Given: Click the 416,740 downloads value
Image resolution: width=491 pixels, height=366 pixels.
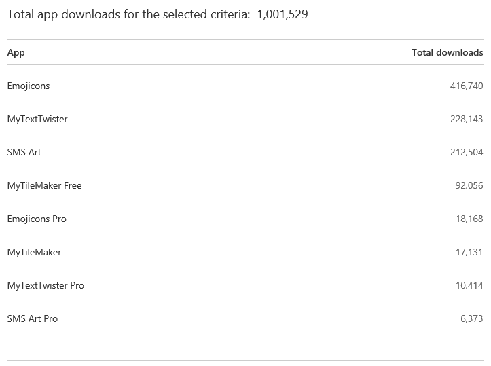Looking at the screenshot, I should (466, 86).
